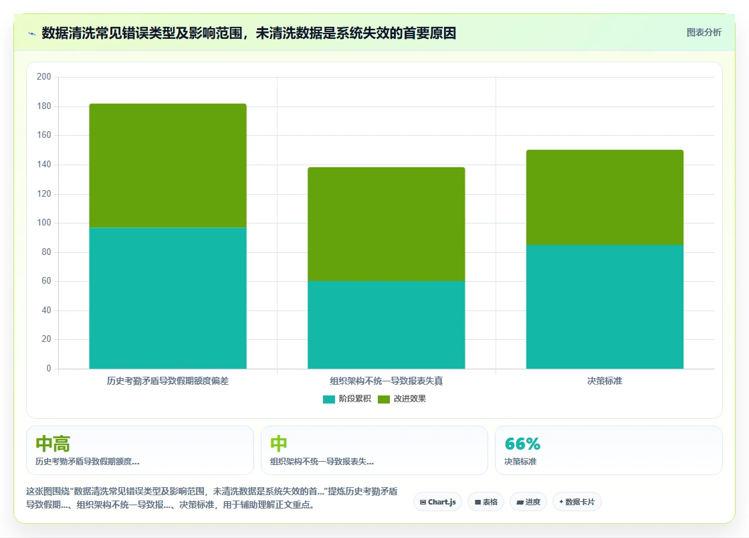
Task: Click the card caption 历史考勤矛盾导致假期额度...
Action: click(x=88, y=462)
